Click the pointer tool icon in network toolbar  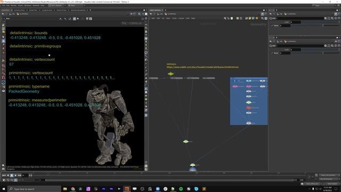coord(225,19)
